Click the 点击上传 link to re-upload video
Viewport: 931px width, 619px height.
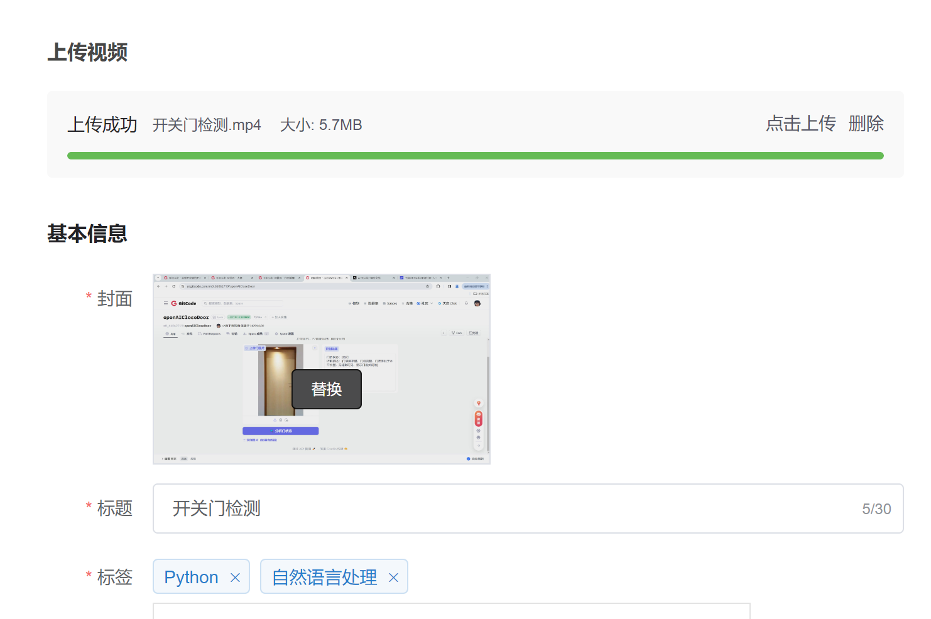[x=800, y=124]
